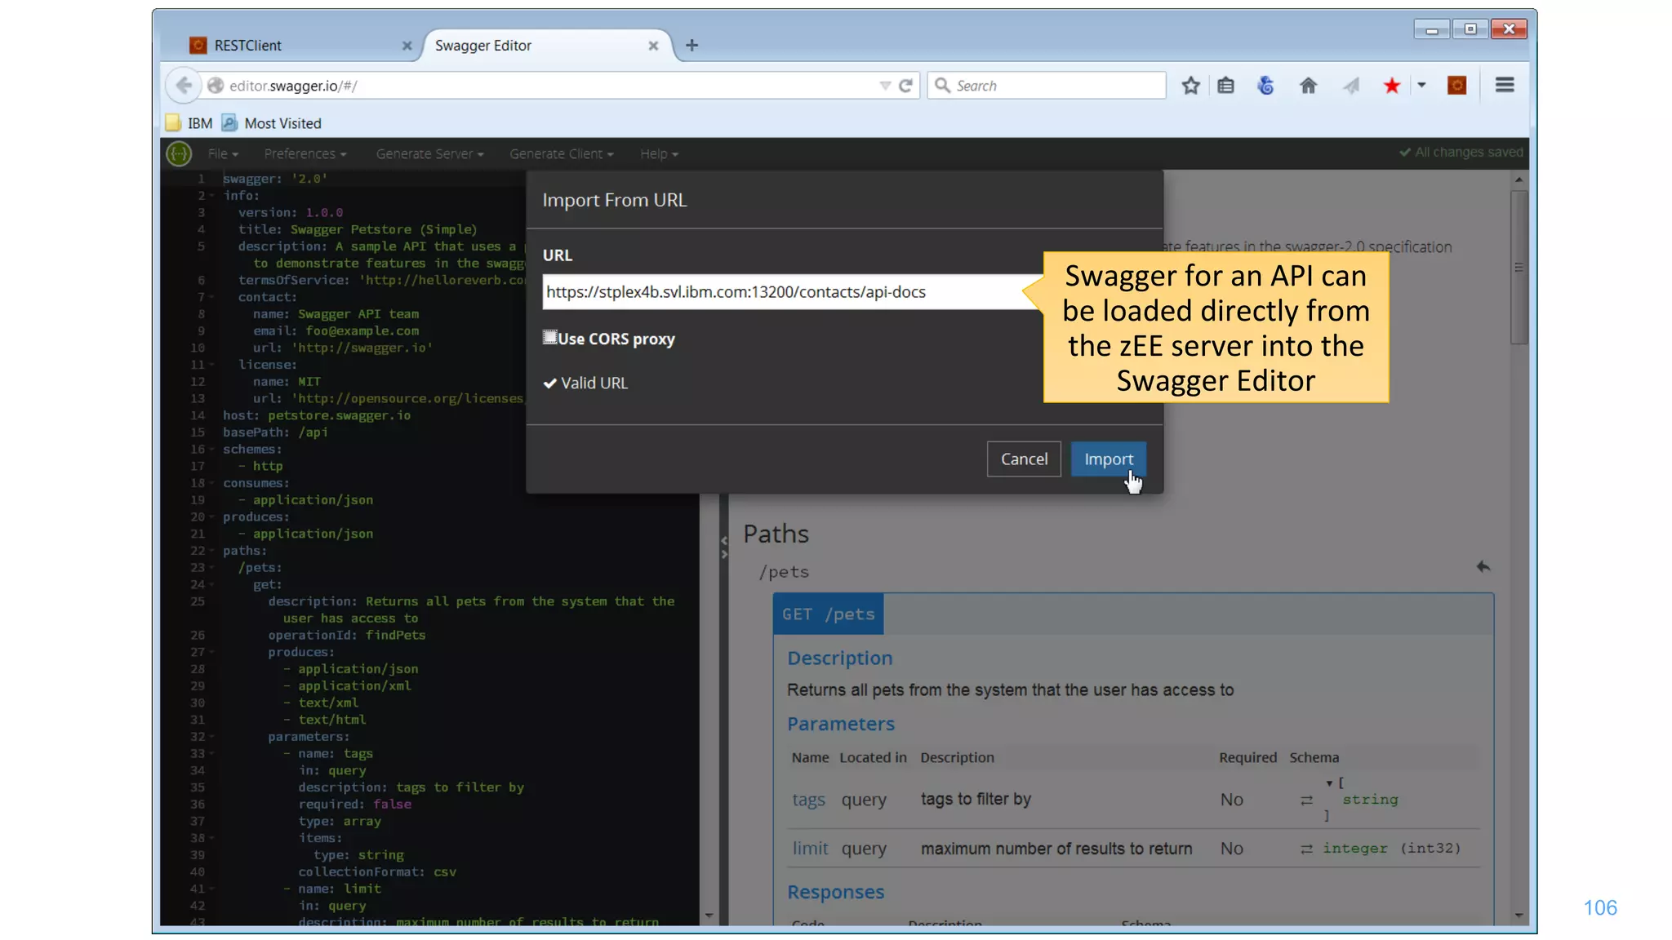The width and height of the screenshot is (1672, 940).
Task: Collapse the paths fold at line 22
Action: (x=212, y=551)
